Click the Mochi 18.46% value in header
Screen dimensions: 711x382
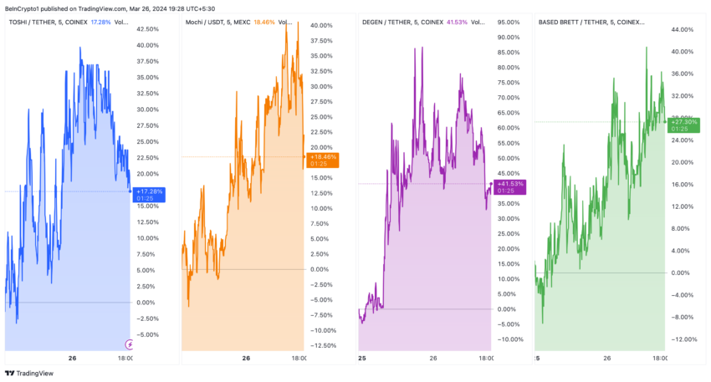tap(263, 23)
